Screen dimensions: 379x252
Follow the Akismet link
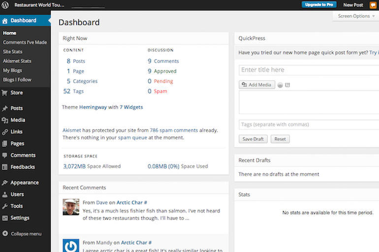pyautogui.click(x=72, y=130)
